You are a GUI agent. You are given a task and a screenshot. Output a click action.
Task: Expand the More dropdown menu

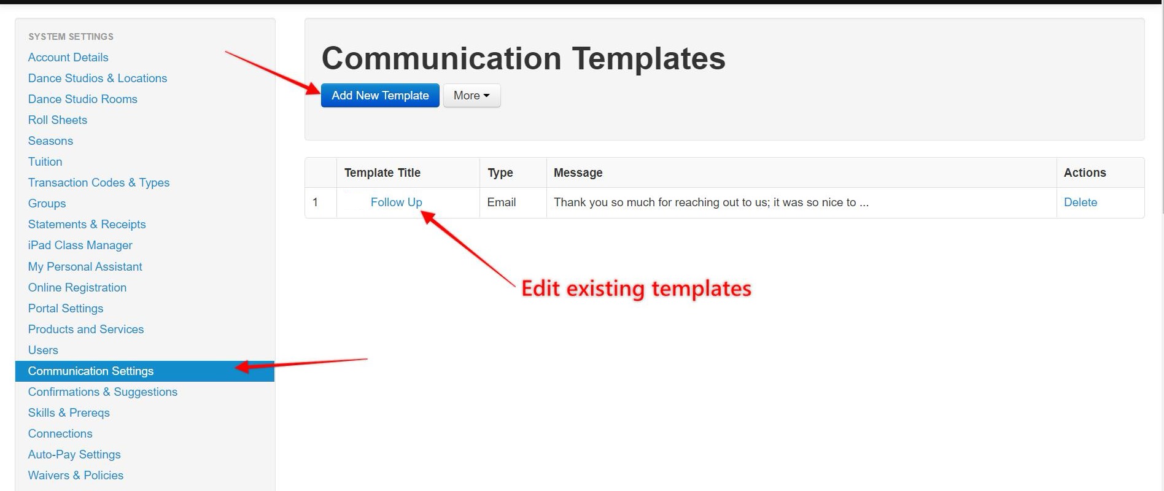coord(471,95)
